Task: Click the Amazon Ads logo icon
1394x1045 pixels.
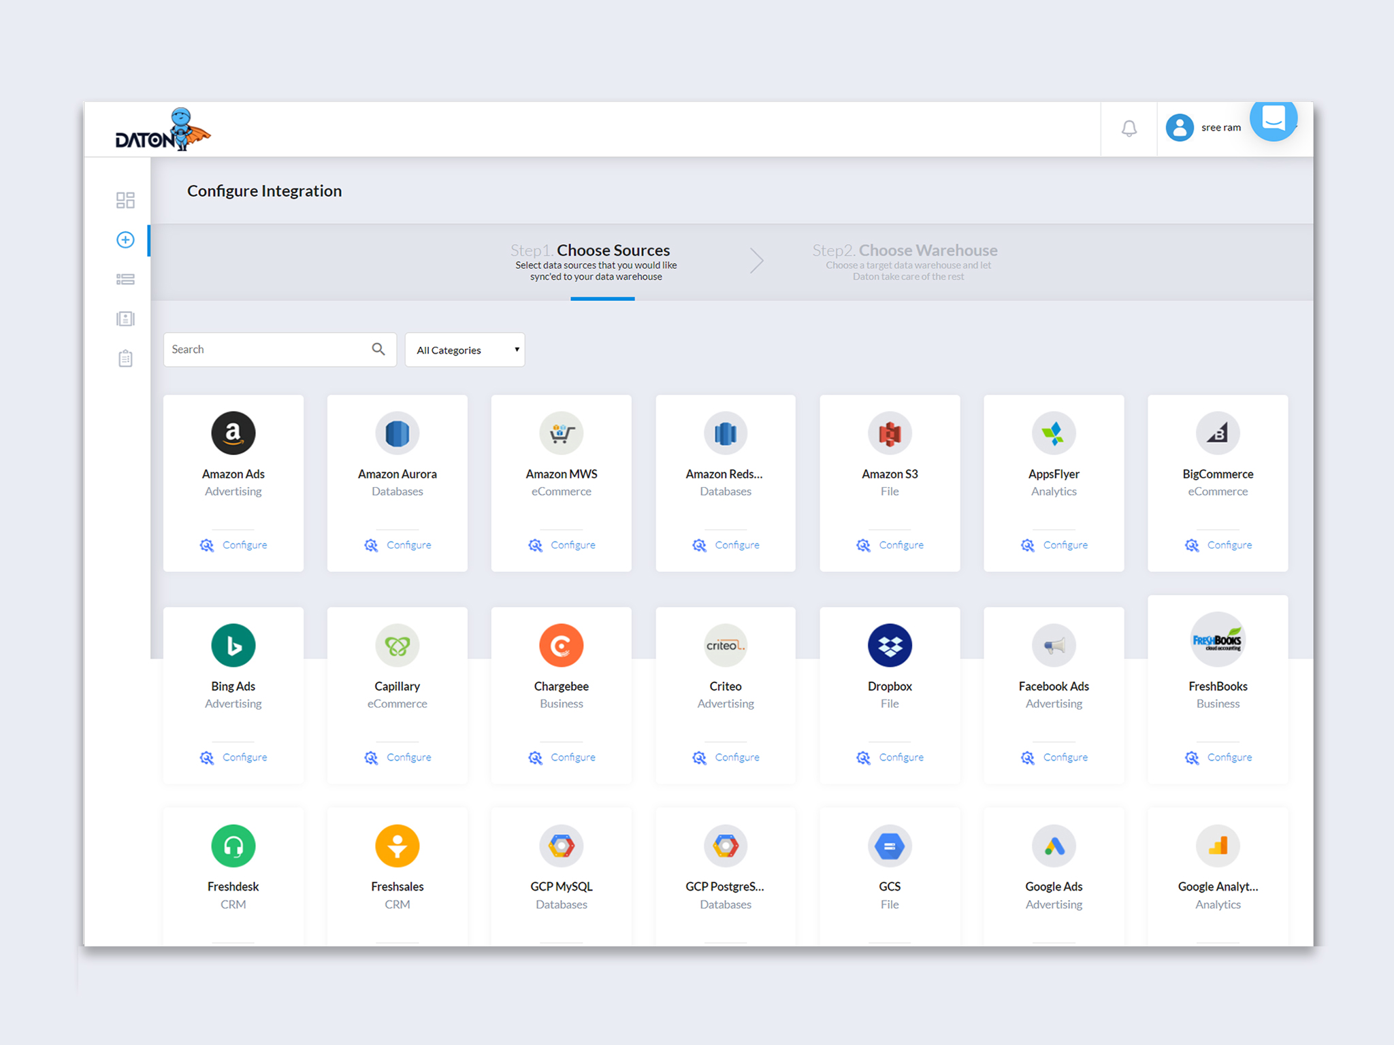Action: 233,433
